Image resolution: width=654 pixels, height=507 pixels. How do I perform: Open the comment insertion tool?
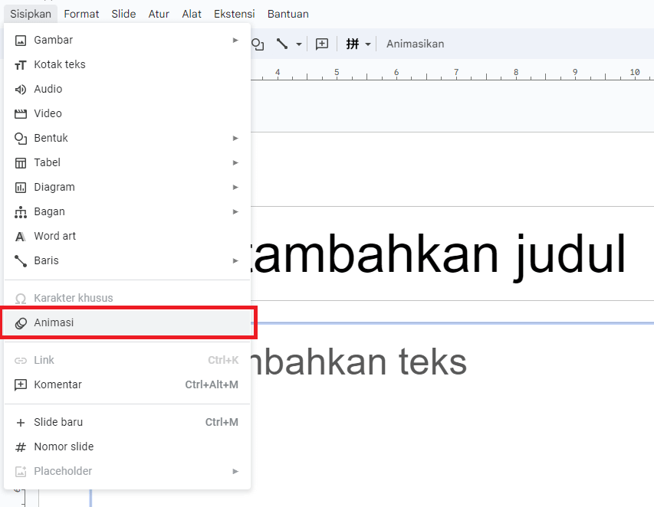322,44
